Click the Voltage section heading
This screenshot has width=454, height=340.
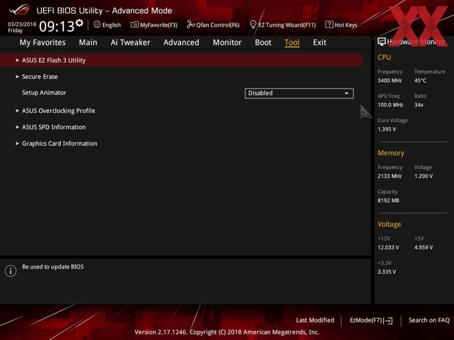click(x=389, y=224)
